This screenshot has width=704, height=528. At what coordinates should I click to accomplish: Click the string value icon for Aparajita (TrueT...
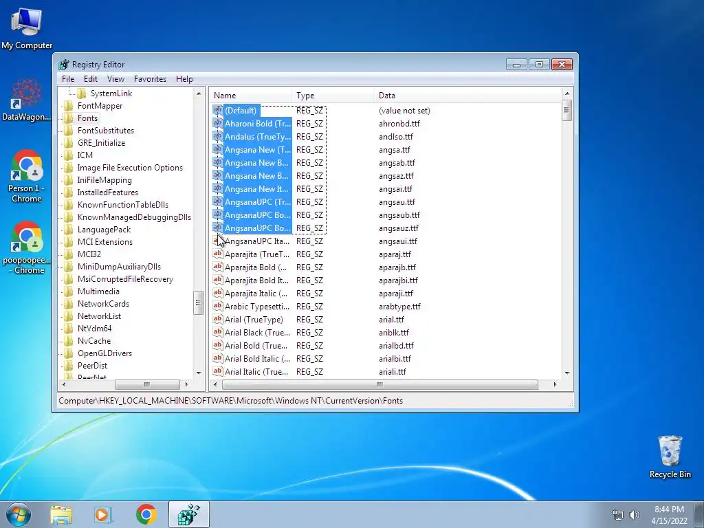coord(218,254)
